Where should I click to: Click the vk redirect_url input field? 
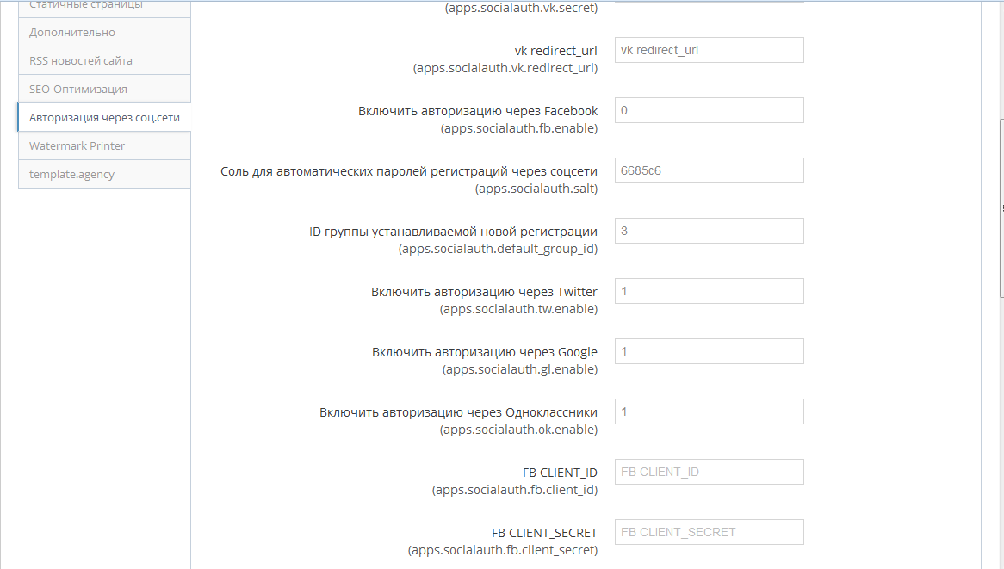point(709,50)
